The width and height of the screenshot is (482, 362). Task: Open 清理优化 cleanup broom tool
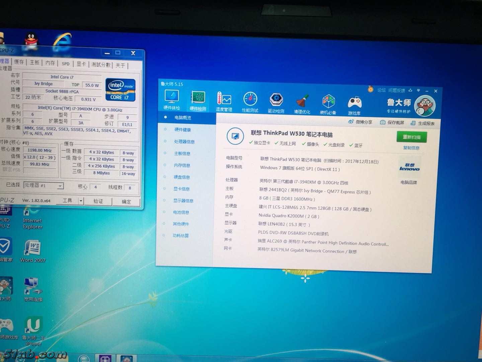302,104
